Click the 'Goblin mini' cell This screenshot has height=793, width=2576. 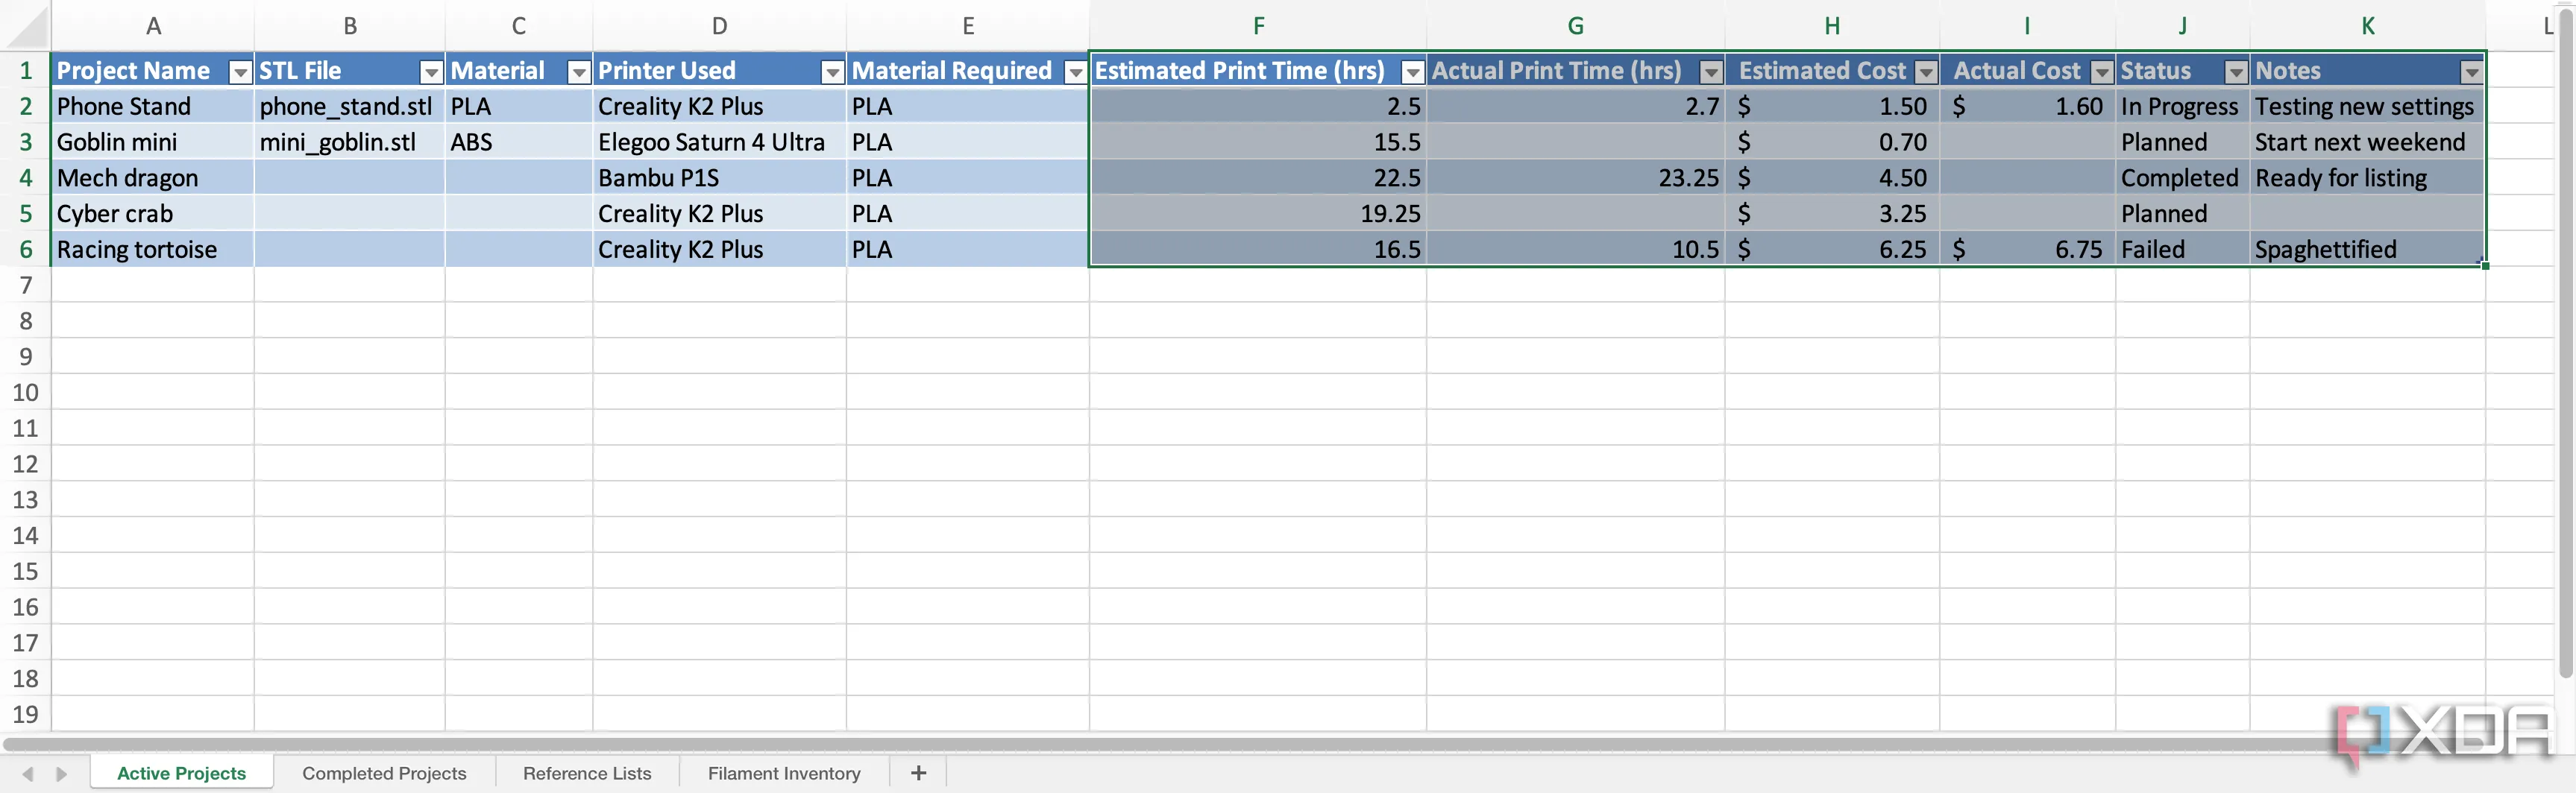(153, 143)
